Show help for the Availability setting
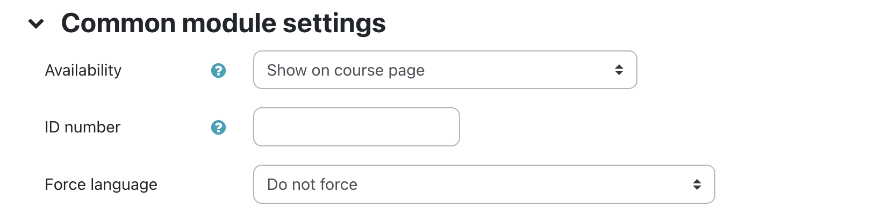875x222 pixels. pyautogui.click(x=218, y=70)
